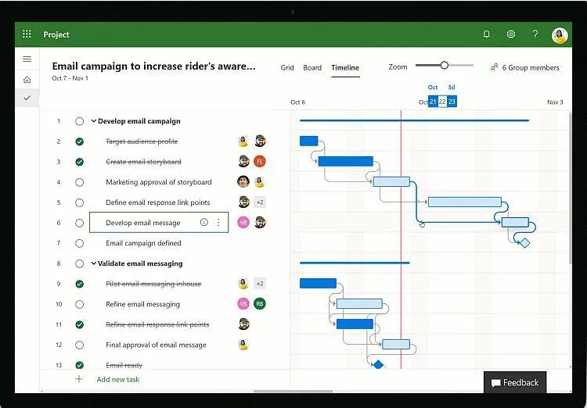Screen dimensions: 587x408
Task: Open details info icon for Develop email message
Action: click(x=204, y=223)
